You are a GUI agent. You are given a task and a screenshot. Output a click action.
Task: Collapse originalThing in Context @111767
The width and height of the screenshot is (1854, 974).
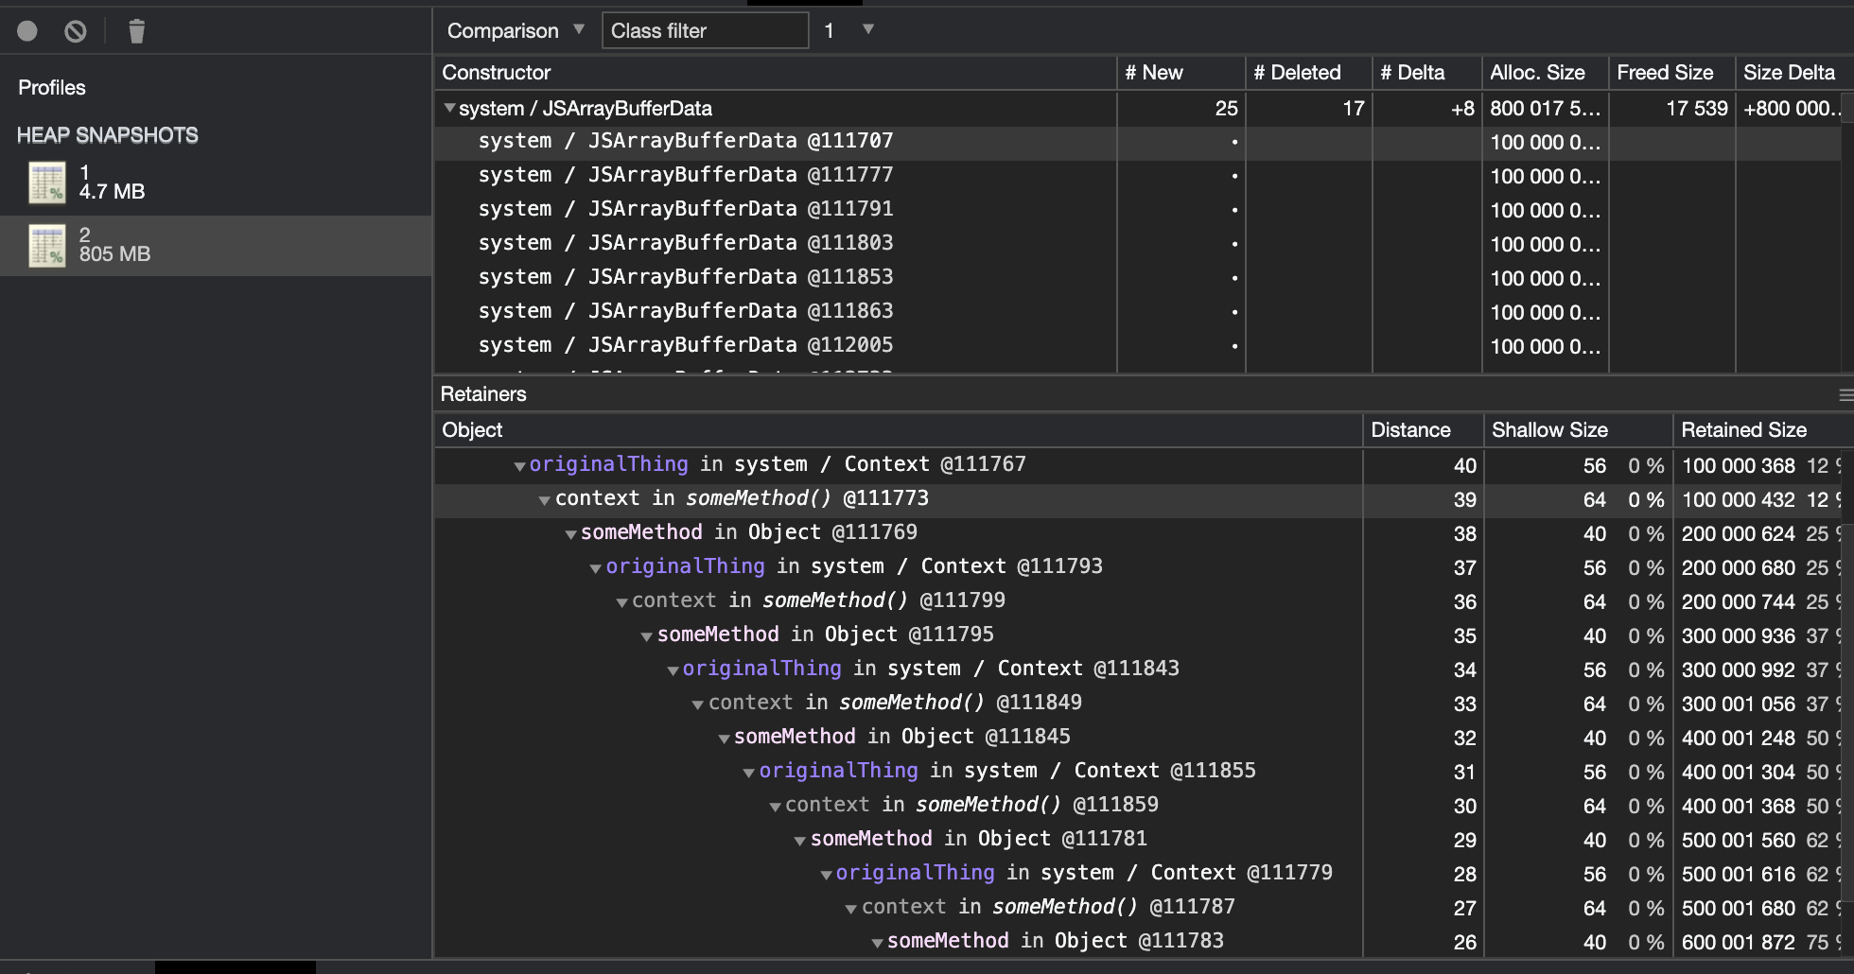pyautogui.click(x=519, y=466)
